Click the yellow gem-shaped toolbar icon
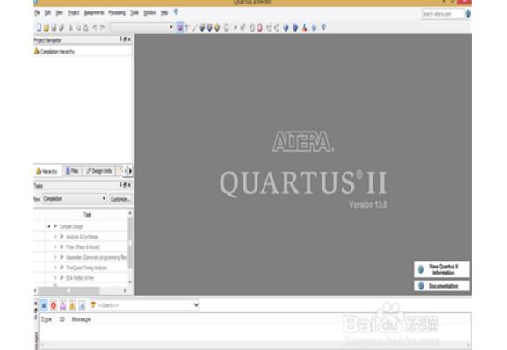507x350 pixels. (217, 27)
